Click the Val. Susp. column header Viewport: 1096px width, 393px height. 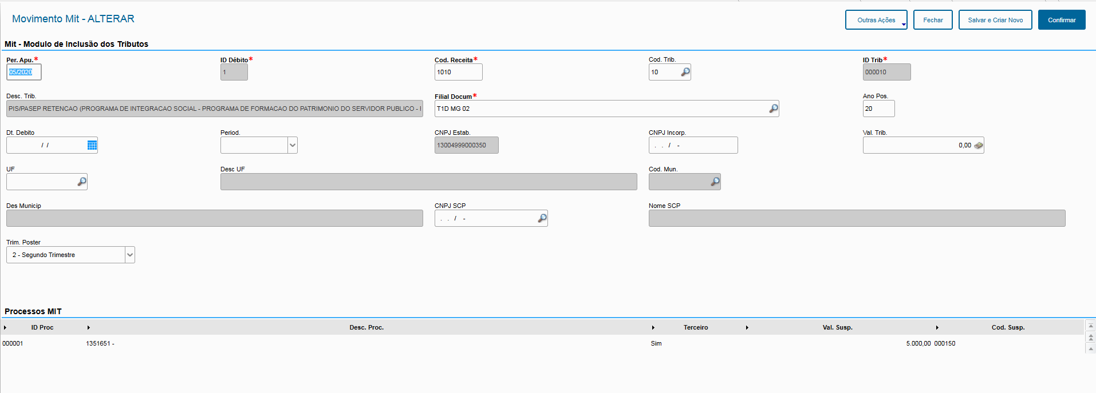(837, 327)
